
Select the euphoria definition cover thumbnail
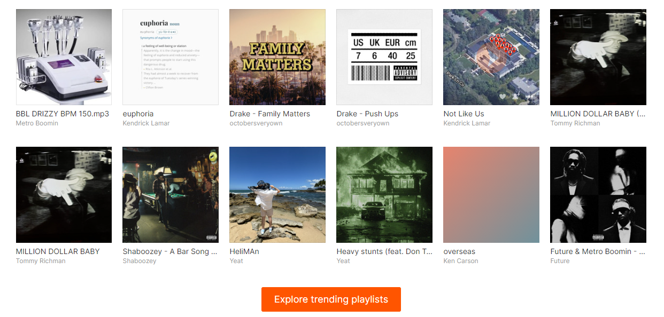click(171, 57)
